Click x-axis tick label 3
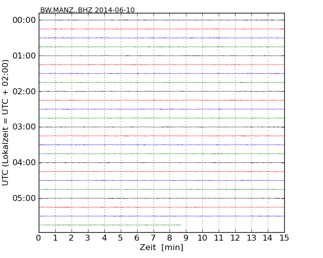Image resolution: width=323 pixels, height=258 pixels. (x=87, y=238)
